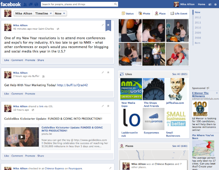The image size is (219, 170).
Task: Close the E Mercer sponsored ad
Action: pyautogui.click(x=217, y=93)
